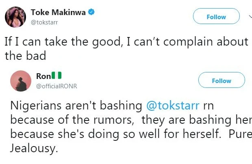Follow Ron's account
The height and width of the screenshot is (164, 252).
pos(221,81)
